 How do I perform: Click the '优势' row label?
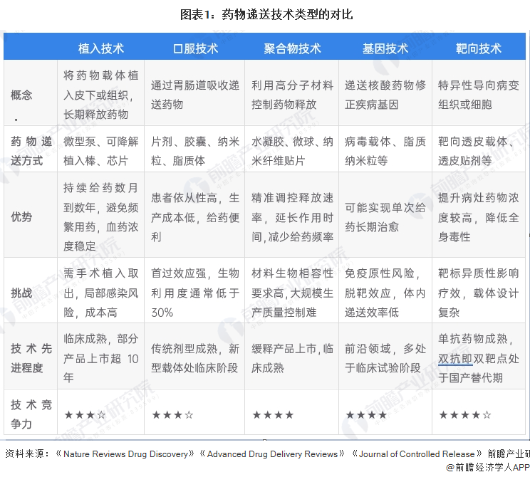click(21, 216)
